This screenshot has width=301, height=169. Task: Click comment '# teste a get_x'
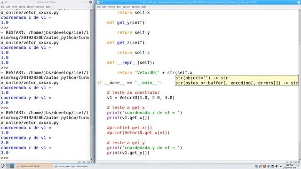click(x=126, y=108)
